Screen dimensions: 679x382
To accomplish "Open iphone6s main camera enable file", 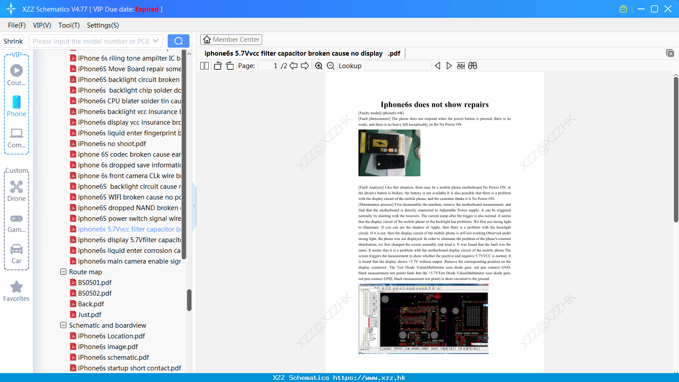I will (x=125, y=261).
